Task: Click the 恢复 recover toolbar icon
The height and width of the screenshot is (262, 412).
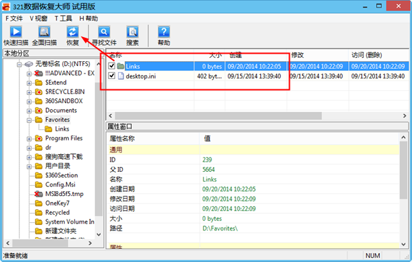Action: (73, 32)
